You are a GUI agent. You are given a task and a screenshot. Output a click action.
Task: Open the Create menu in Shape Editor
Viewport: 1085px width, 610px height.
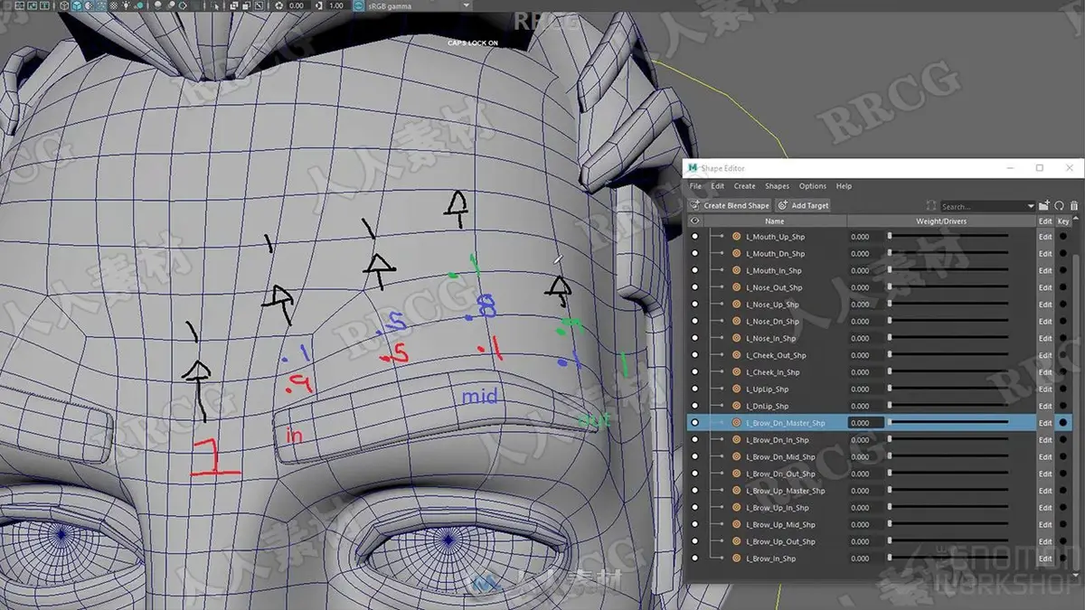pyautogui.click(x=744, y=186)
